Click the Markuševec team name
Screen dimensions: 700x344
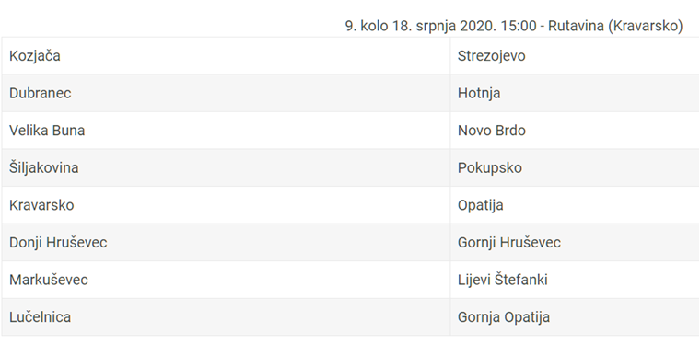click(x=49, y=280)
